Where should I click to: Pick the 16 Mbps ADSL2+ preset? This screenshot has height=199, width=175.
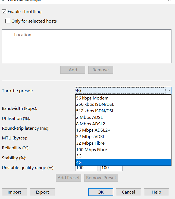(123, 130)
